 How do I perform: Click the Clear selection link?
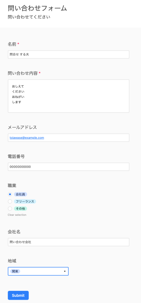17,215
